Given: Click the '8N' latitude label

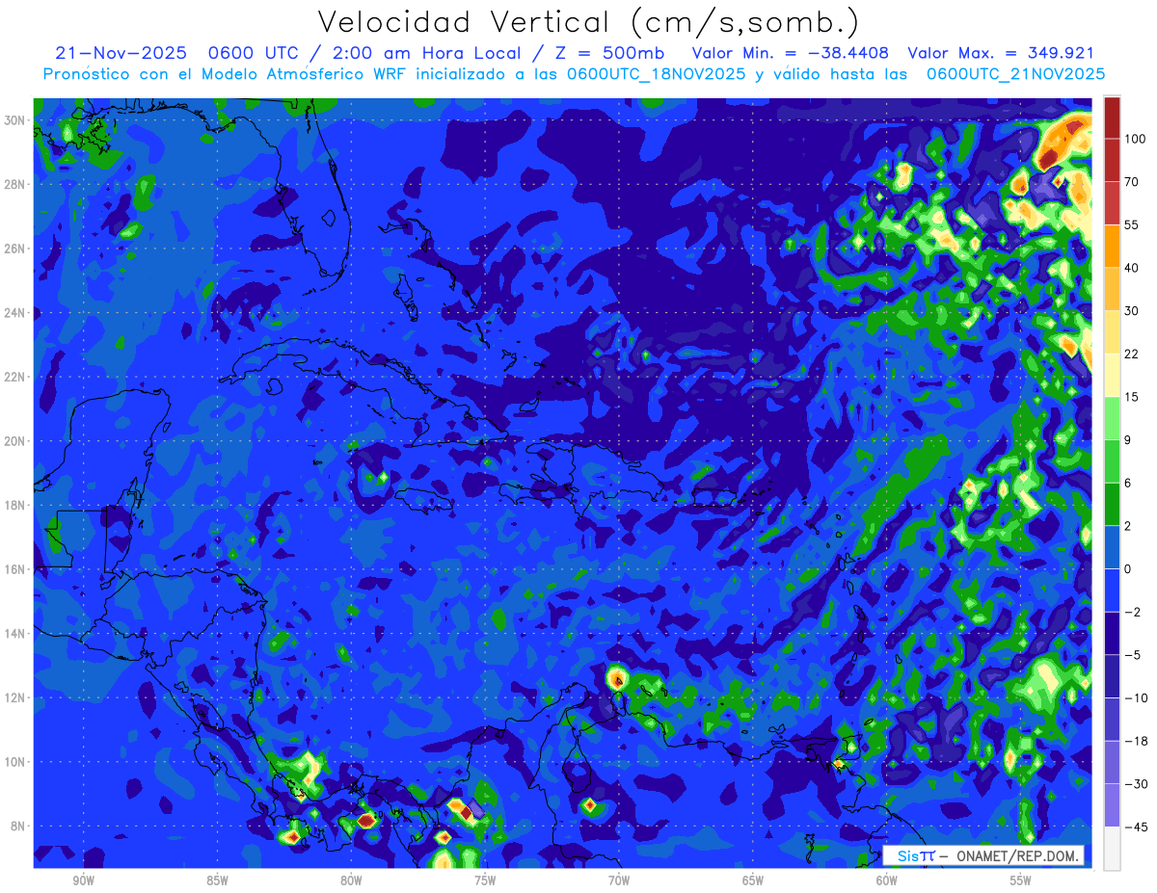Looking at the screenshot, I should (x=19, y=827).
